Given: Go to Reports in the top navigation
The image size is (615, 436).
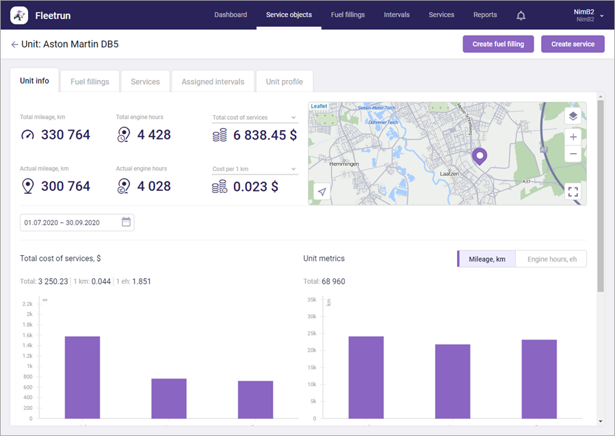Looking at the screenshot, I should 485,15.
